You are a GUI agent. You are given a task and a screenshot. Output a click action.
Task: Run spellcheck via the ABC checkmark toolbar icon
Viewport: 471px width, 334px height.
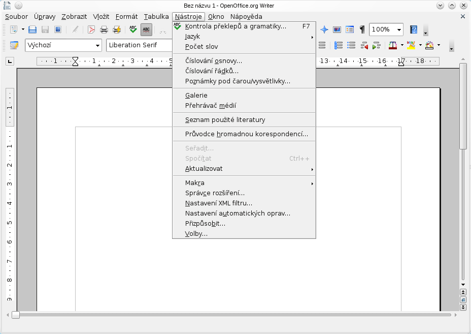[133, 29]
